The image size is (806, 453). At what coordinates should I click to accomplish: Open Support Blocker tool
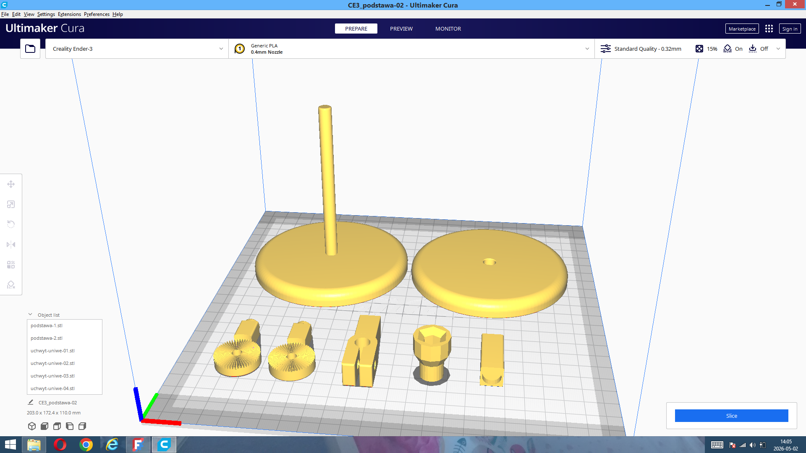point(11,285)
